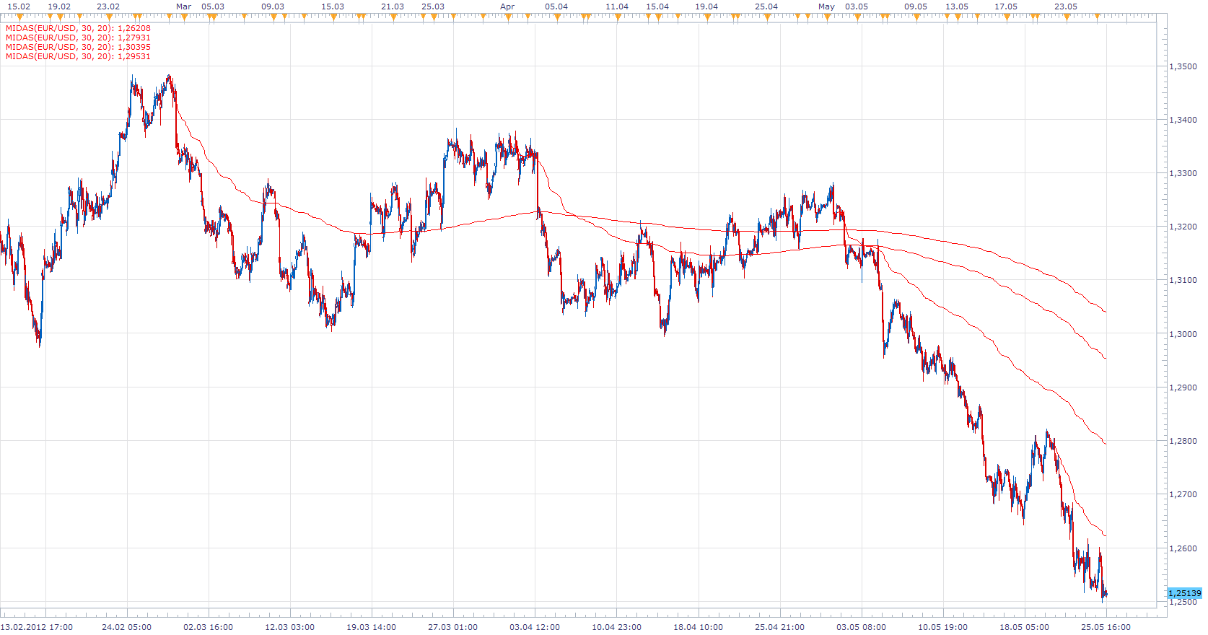
Task: Click the 1,2800 price axis label
Action: (1183, 441)
